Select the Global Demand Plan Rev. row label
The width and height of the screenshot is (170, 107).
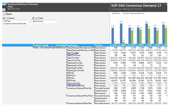[80, 50]
